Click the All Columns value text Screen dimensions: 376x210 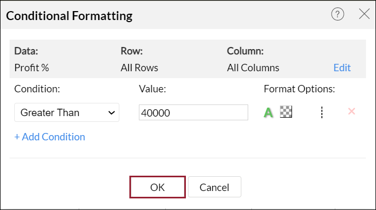pos(253,68)
